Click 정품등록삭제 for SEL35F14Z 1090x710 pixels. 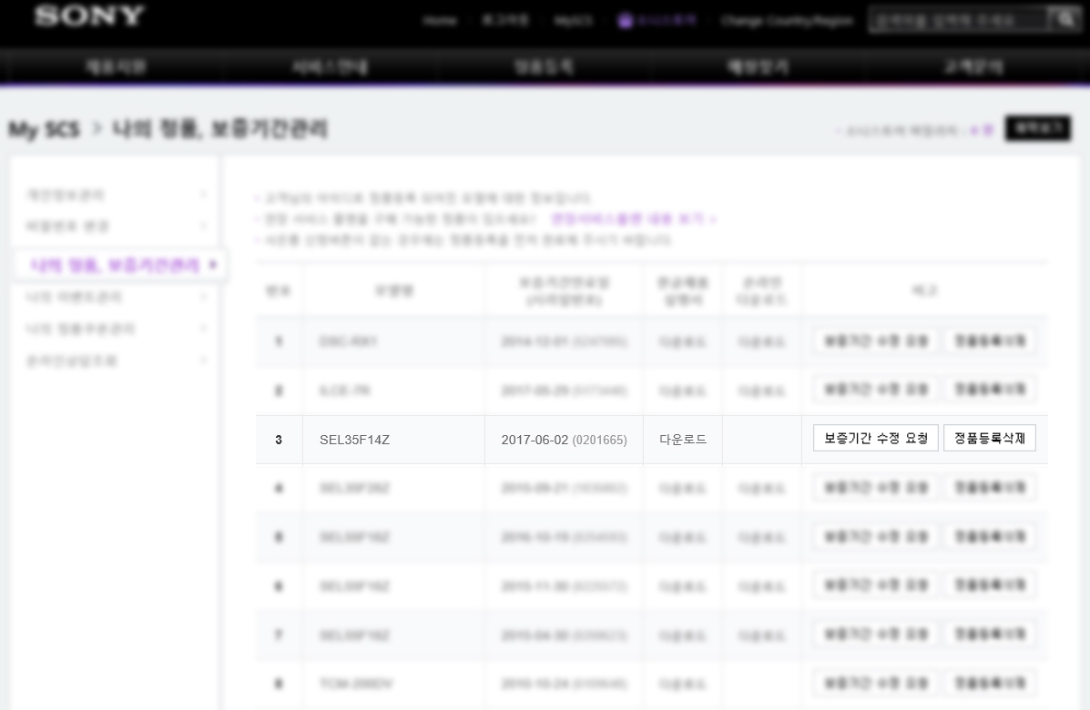click(x=989, y=439)
